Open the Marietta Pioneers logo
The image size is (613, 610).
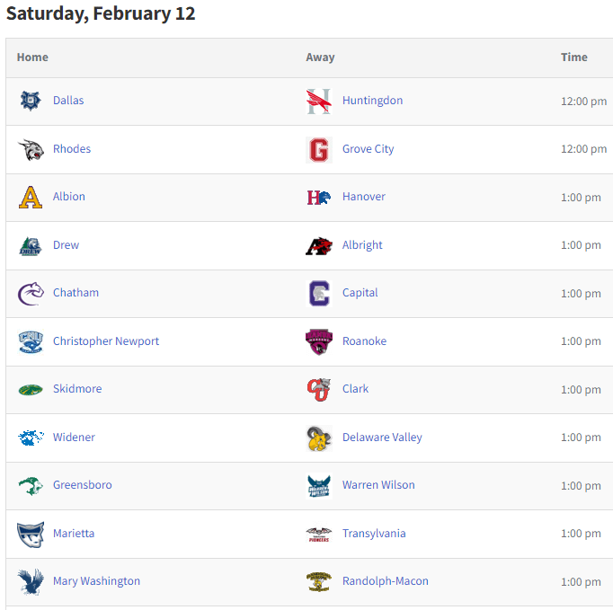pos(31,535)
